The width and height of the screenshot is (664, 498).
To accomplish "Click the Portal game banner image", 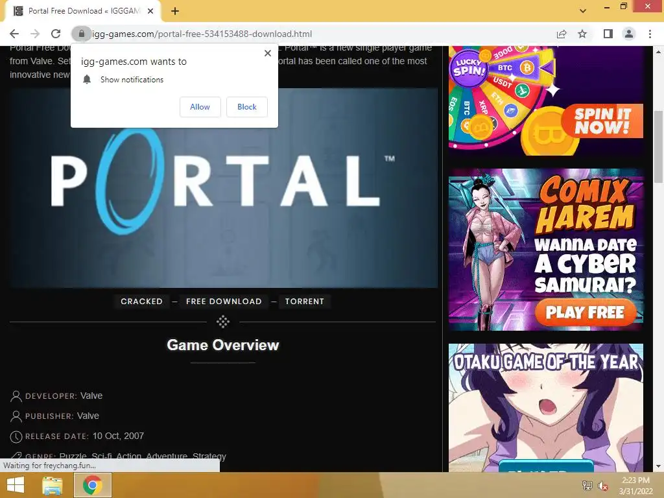I will point(224,188).
